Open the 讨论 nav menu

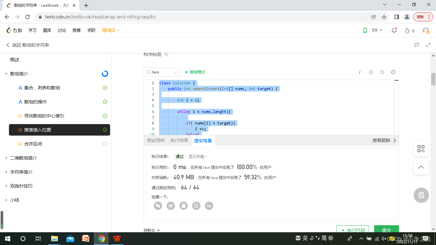pos(62,30)
